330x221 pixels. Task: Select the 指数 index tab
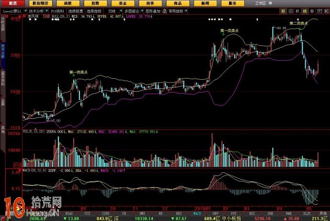[95, 3]
